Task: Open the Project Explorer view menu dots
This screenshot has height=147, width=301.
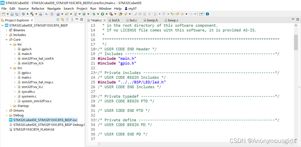Action: [x=72, y=19]
